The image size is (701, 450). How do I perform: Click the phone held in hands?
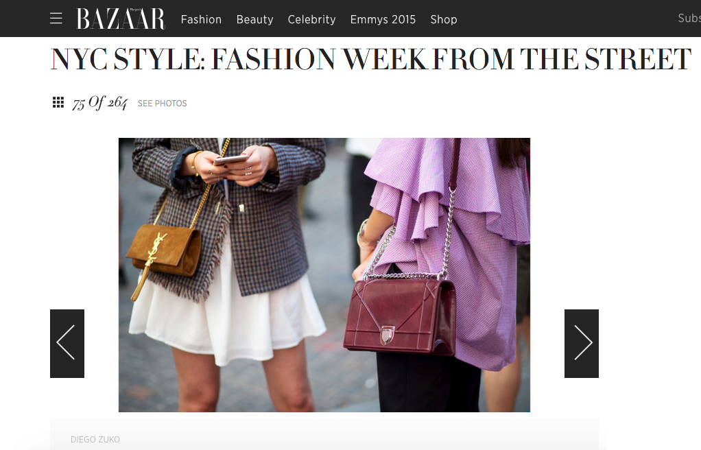coord(230,160)
